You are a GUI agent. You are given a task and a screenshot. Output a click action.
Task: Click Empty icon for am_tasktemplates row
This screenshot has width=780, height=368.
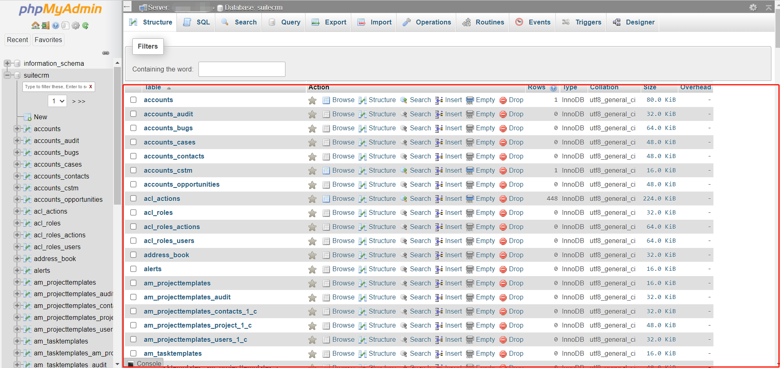(x=470, y=354)
